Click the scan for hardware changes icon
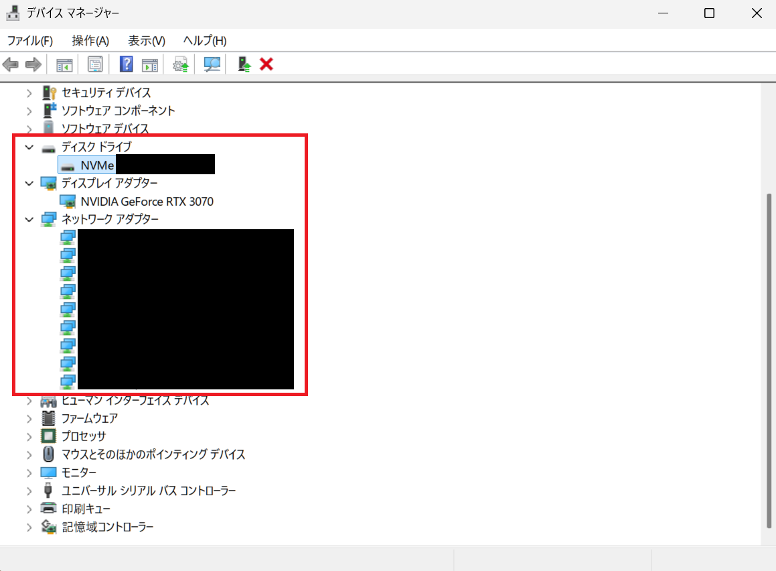The height and width of the screenshot is (571, 776). click(212, 64)
